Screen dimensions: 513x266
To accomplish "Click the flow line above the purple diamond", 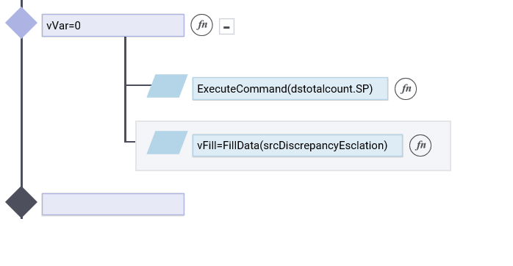I will tap(21, 4).
